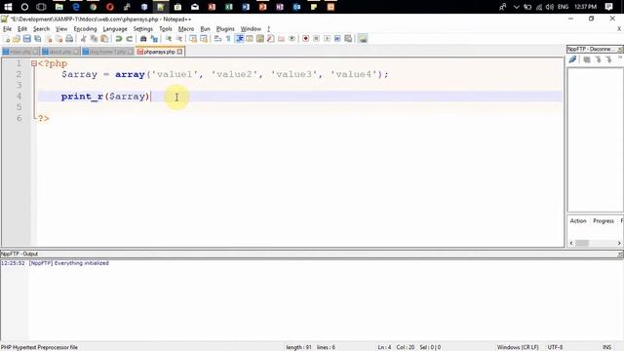Toggle the Show Indent Guide button
This screenshot has width=624, height=351.
(x=240, y=39)
